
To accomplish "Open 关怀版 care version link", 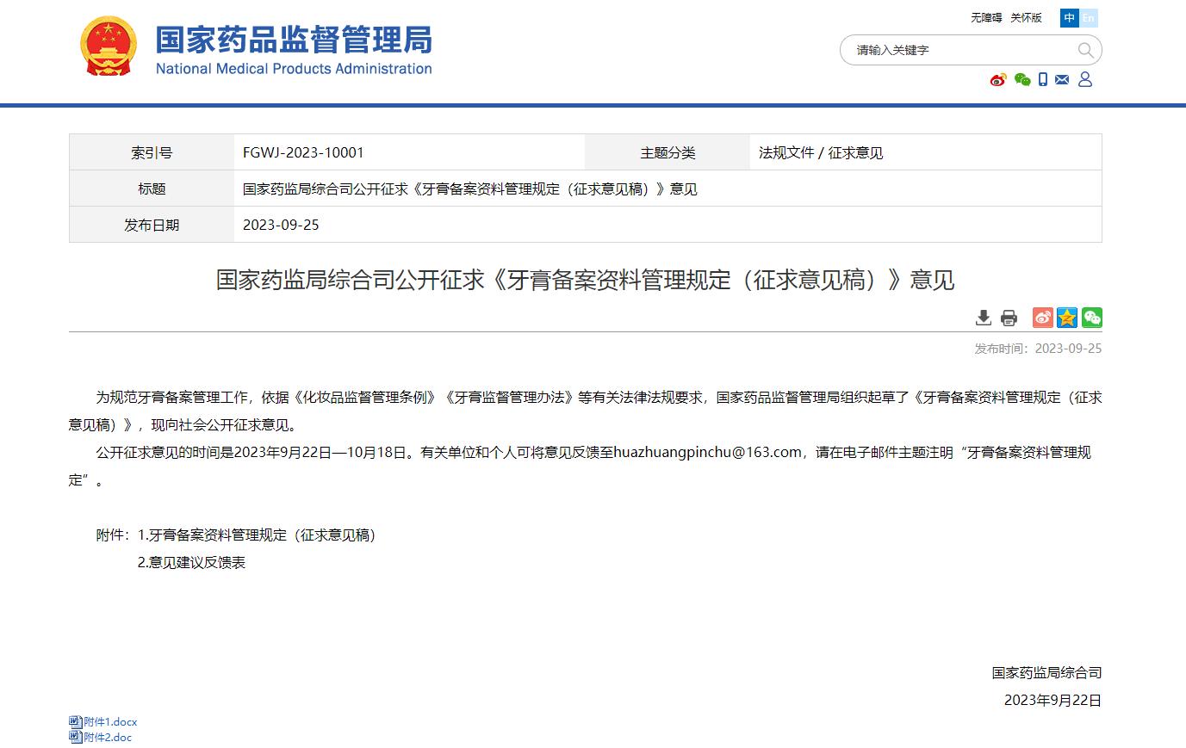I will pos(1026,17).
